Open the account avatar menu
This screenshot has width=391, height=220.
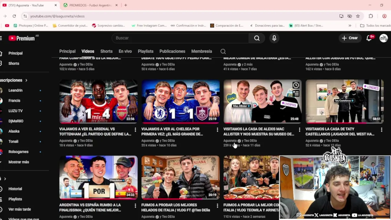(384, 38)
